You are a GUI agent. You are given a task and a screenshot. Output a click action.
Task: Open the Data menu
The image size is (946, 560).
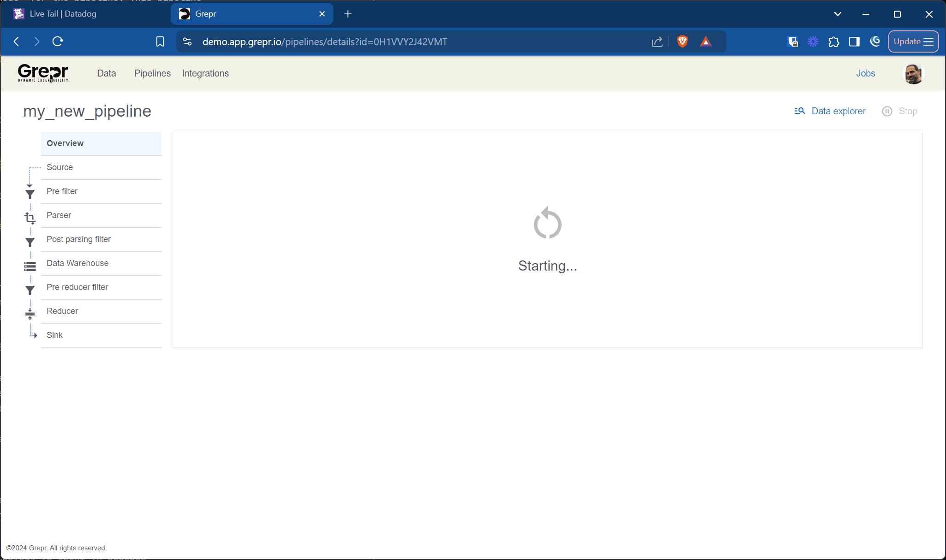pos(107,73)
